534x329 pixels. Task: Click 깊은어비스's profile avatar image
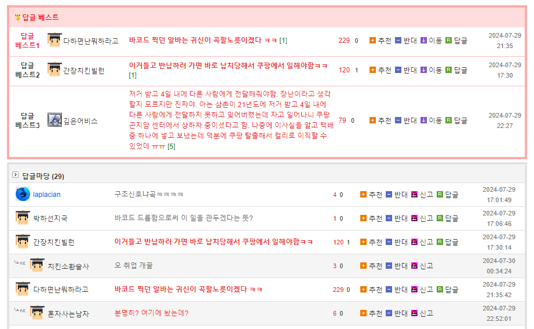[54, 120]
